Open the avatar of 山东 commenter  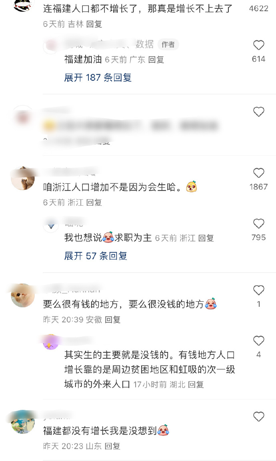23,422
